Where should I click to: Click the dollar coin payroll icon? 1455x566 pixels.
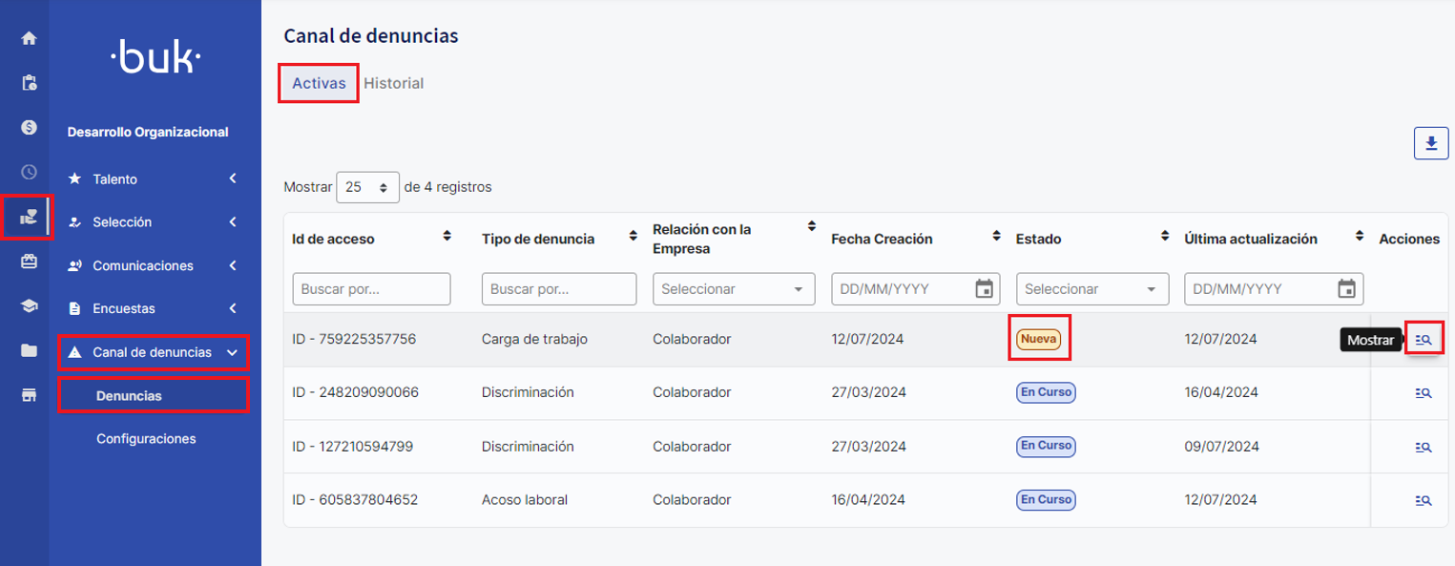coord(29,127)
